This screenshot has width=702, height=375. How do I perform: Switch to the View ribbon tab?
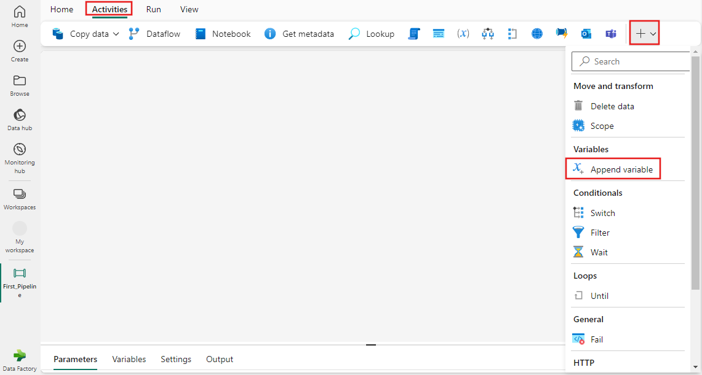click(x=189, y=9)
